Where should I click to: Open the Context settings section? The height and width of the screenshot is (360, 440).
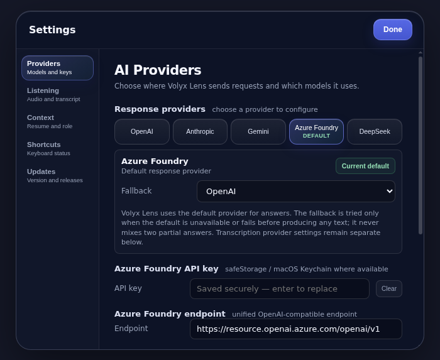pos(58,122)
